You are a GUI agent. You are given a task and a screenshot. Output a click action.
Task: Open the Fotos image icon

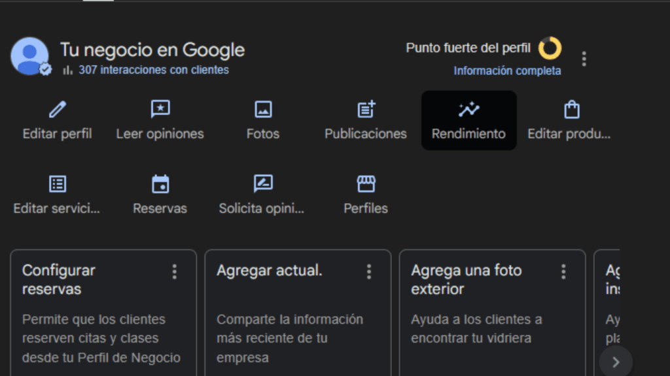tap(263, 109)
